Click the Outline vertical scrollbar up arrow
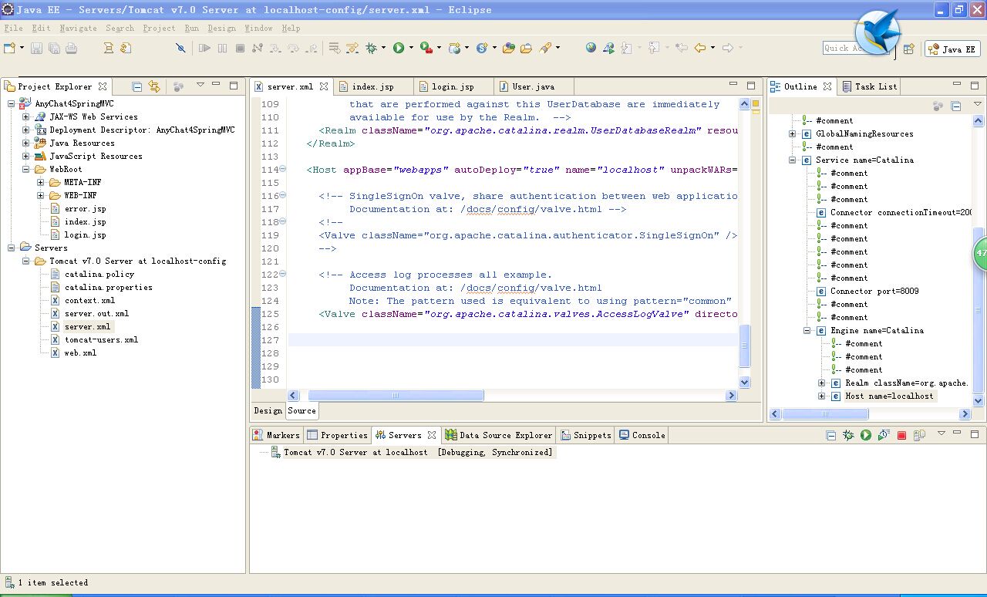Viewport: 987px width, 597px height. point(979,120)
